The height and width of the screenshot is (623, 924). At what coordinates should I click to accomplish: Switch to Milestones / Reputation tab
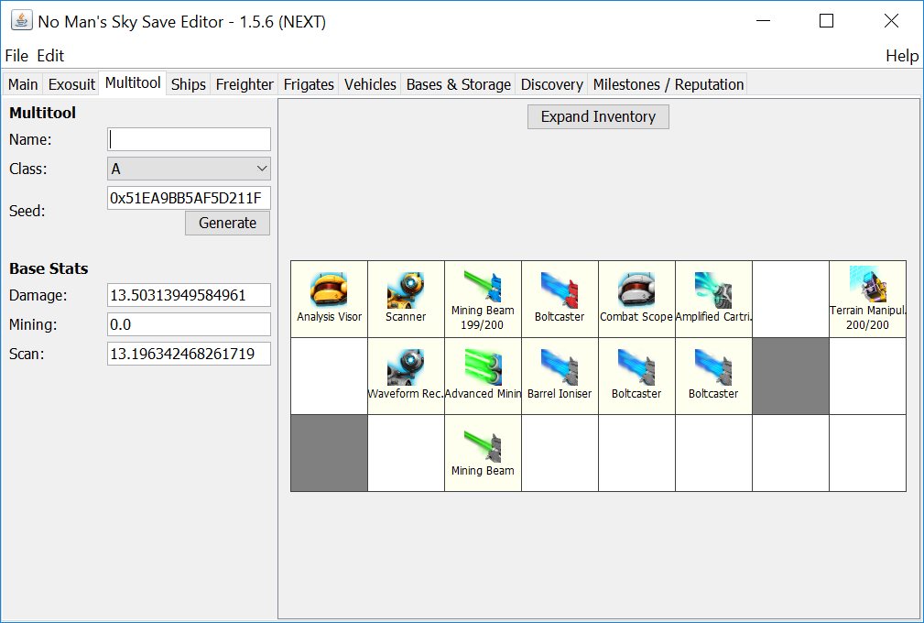pyautogui.click(x=669, y=84)
